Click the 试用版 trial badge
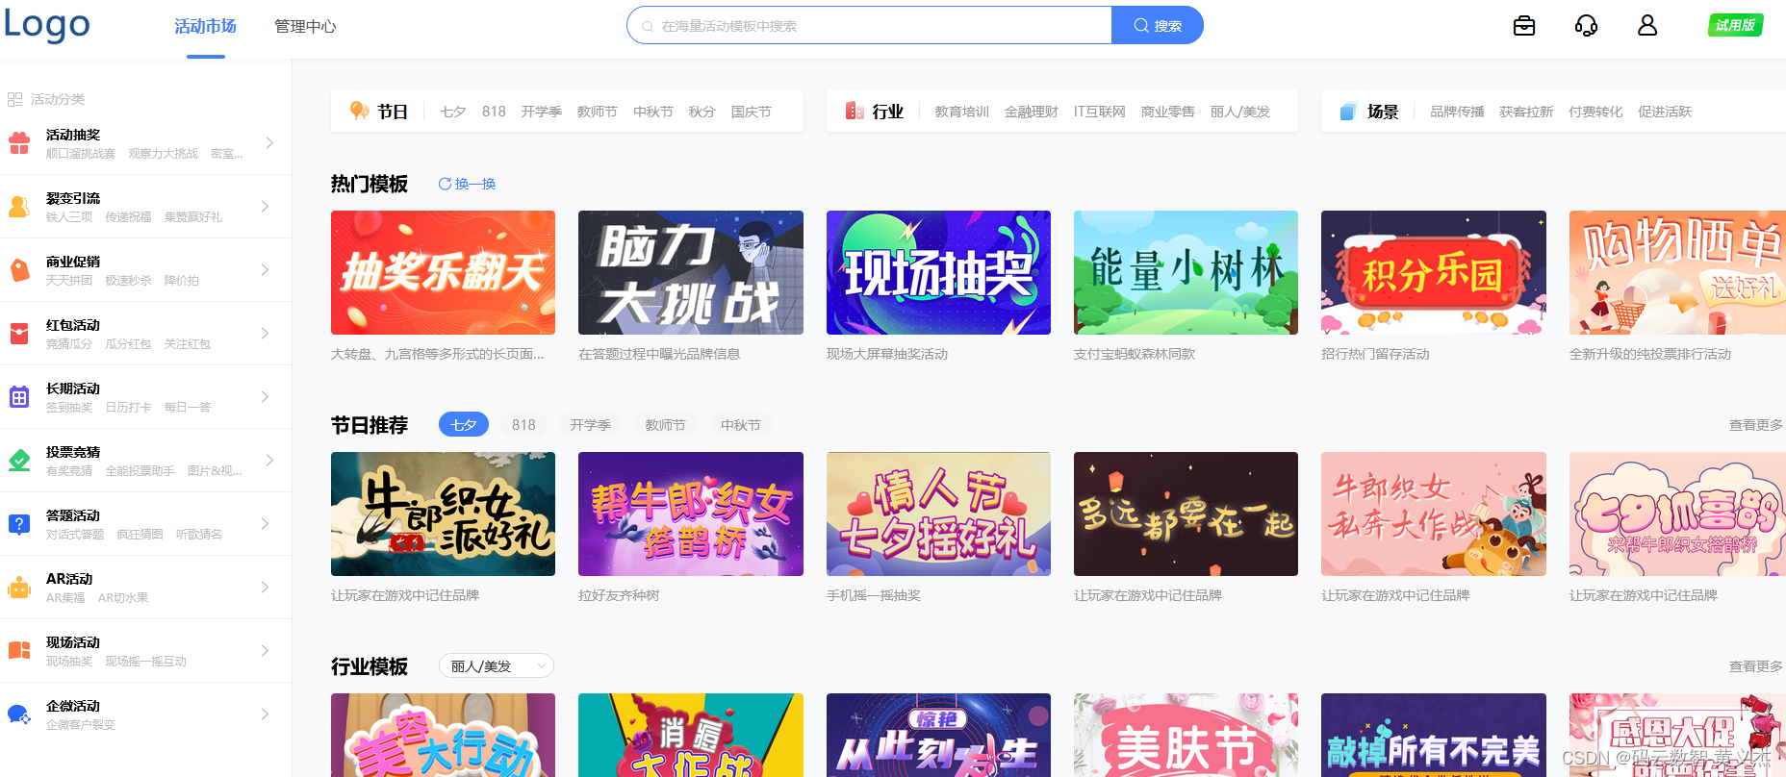This screenshot has width=1786, height=777. (1736, 25)
